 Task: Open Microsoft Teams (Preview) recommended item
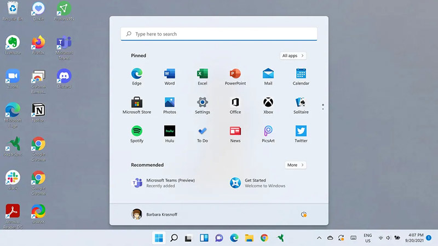pyautogui.click(x=163, y=183)
